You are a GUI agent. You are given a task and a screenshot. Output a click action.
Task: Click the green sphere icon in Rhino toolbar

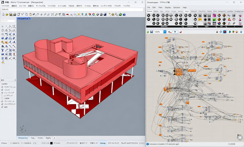tap(120, 14)
